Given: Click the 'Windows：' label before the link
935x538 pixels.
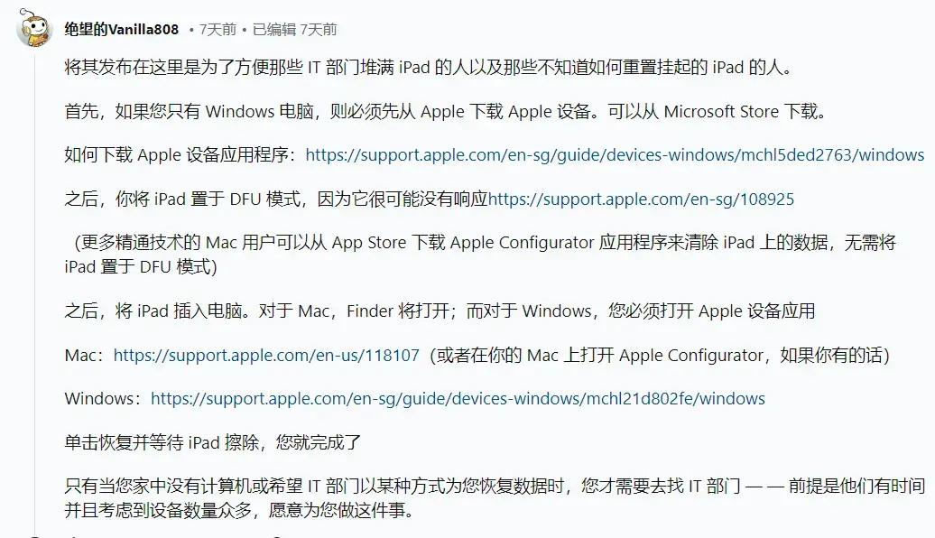Looking at the screenshot, I should click(x=103, y=398).
